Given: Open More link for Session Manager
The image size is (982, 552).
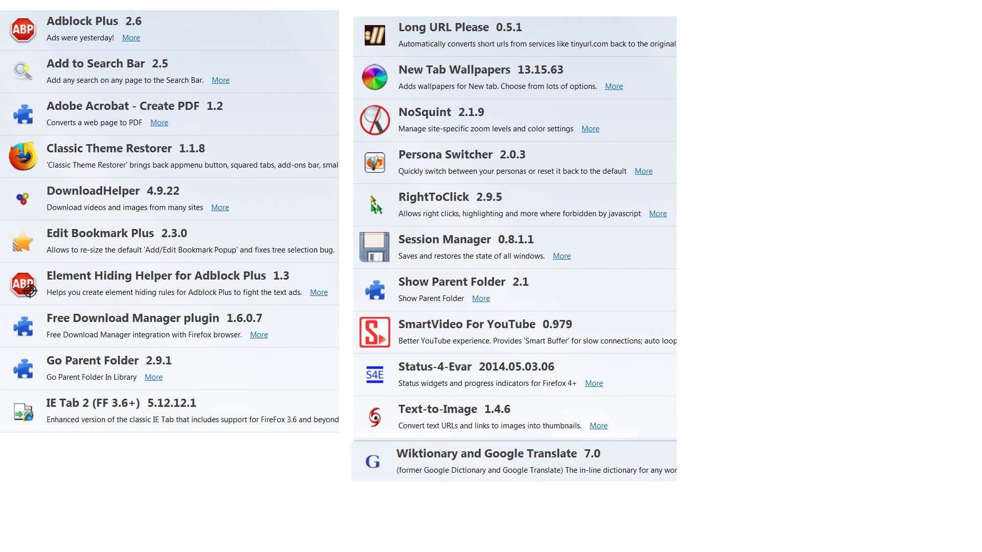Looking at the screenshot, I should (x=562, y=256).
